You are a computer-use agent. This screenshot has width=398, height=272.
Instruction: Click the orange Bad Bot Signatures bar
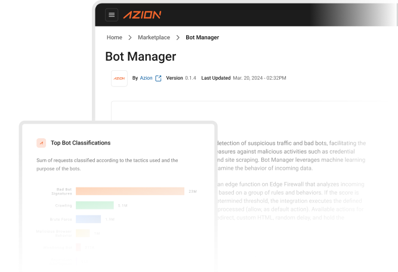(130, 191)
